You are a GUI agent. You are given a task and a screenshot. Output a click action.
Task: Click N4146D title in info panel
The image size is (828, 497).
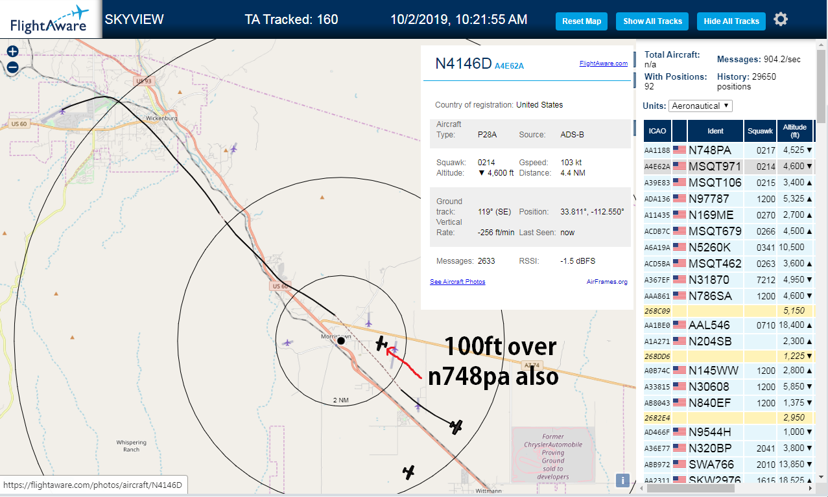(x=464, y=63)
